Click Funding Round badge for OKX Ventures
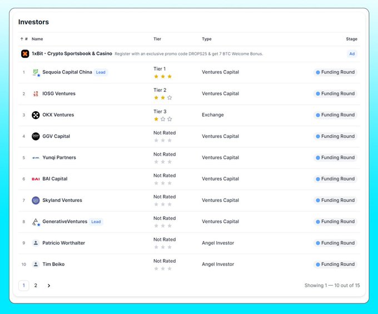Viewport: 378px width, 314px height. [335, 115]
